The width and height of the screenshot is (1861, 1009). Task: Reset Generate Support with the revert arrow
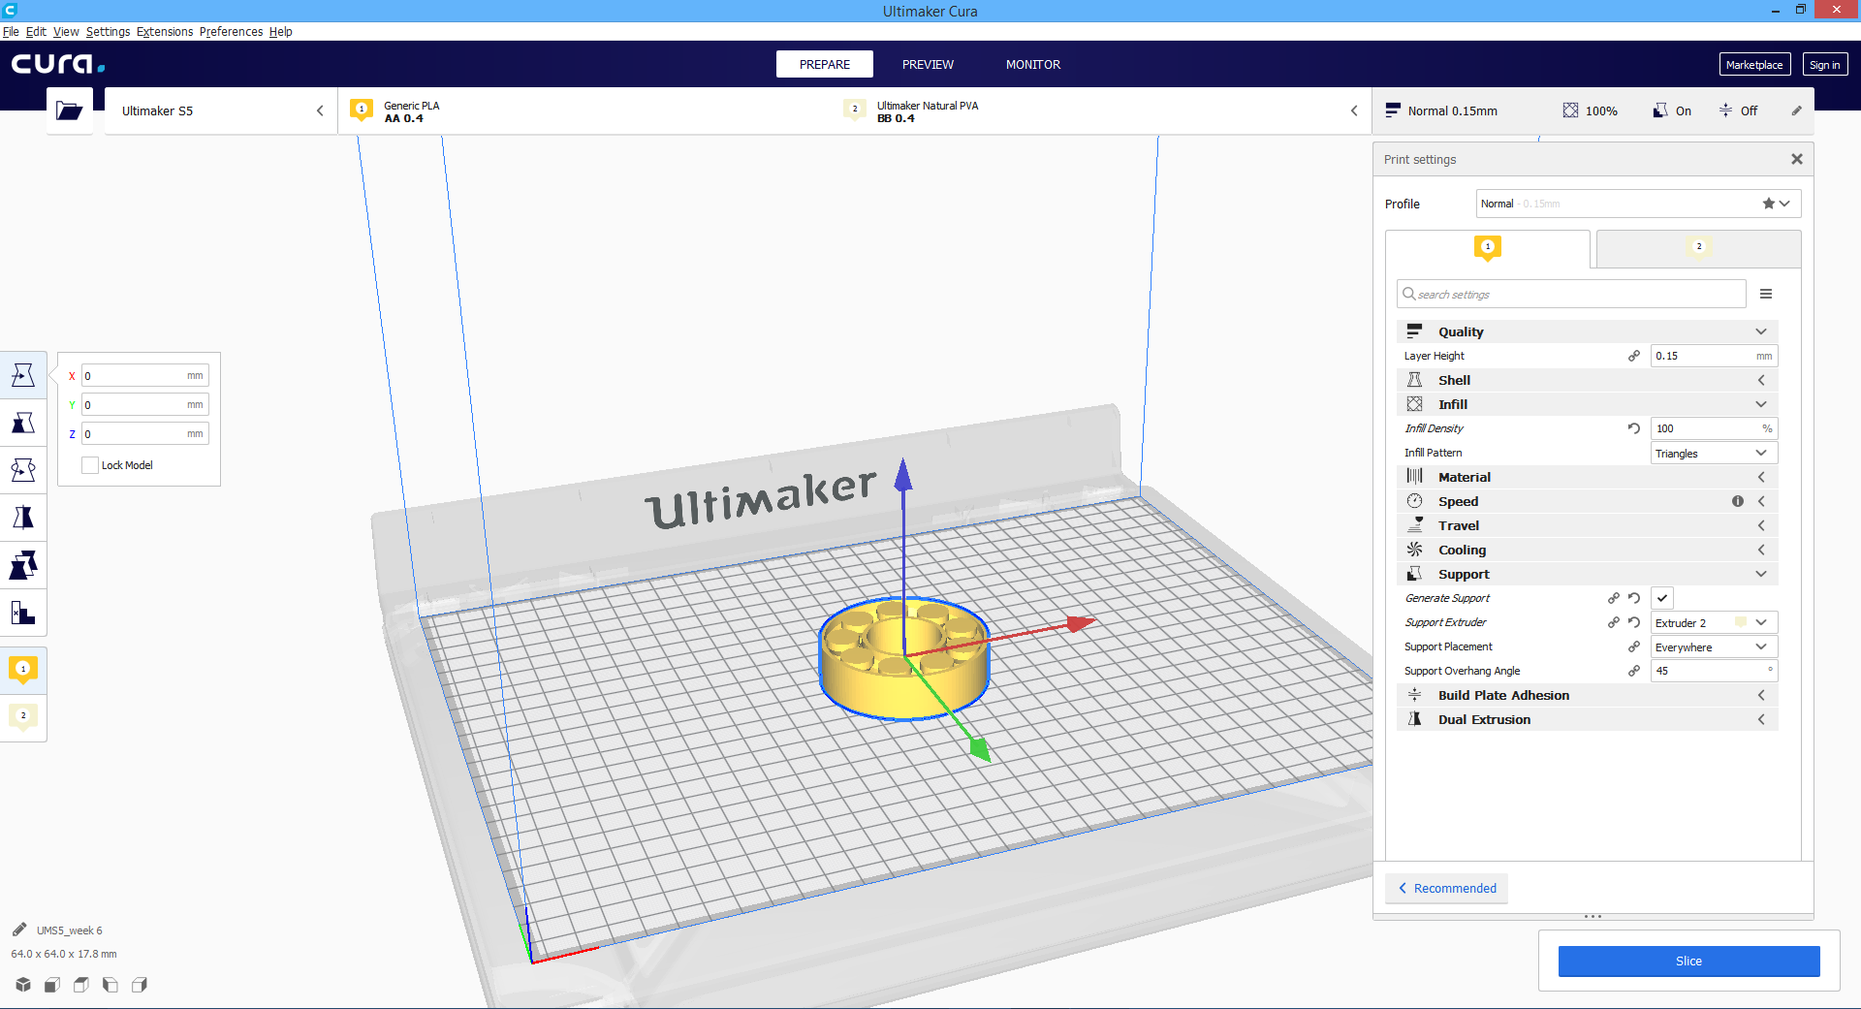[x=1634, y=598]
